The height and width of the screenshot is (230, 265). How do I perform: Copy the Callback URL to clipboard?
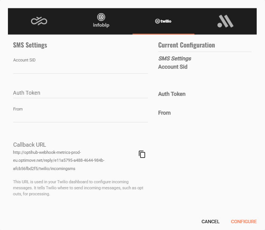142,154
